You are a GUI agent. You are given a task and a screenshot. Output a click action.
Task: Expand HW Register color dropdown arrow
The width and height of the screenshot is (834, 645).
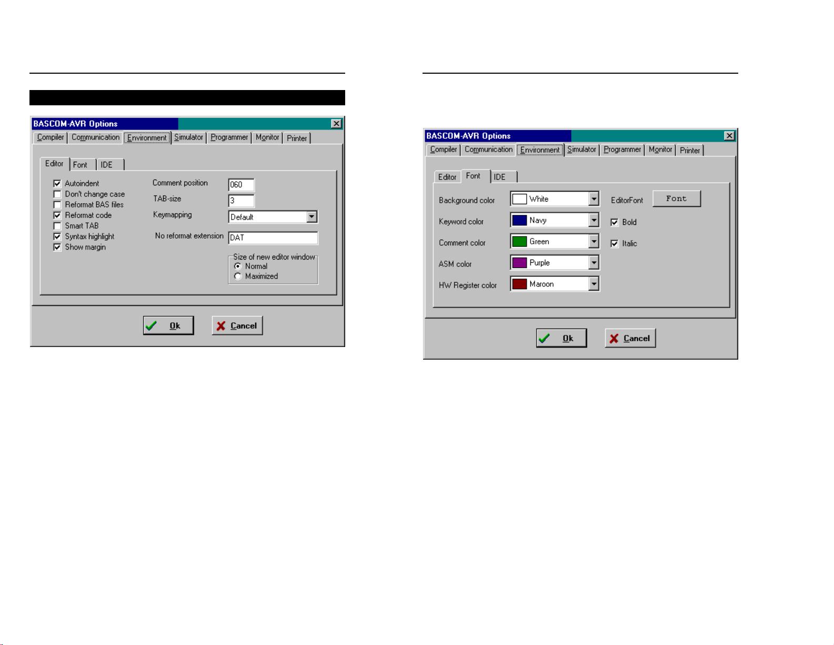tap(594, 284)
